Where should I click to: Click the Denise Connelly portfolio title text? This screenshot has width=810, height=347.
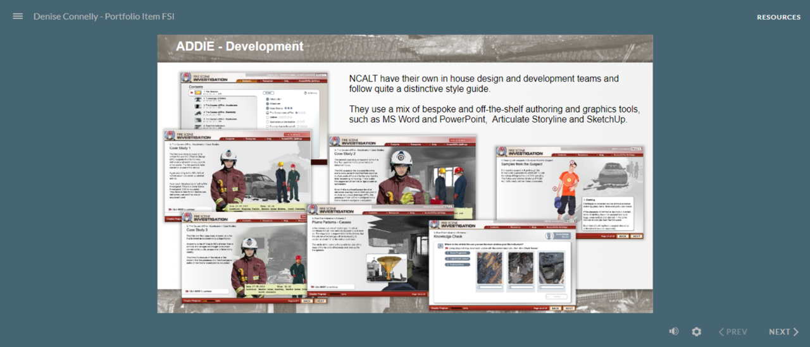[104, 16]
